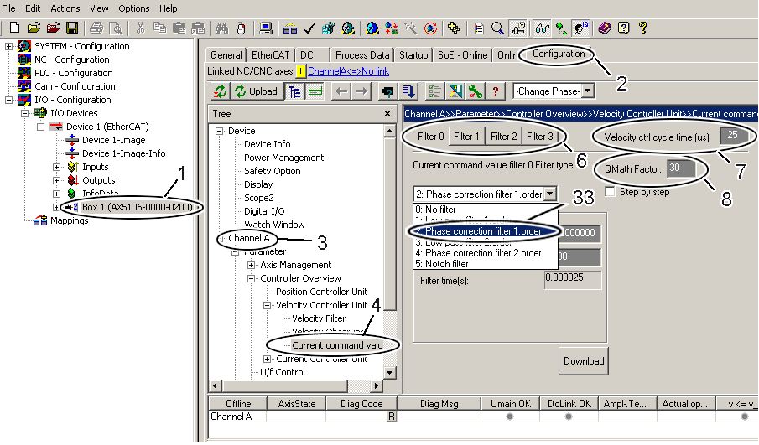Image resolution: width=759 pixels, height=445 pixels.
Task: Click the purple help book icon
Action: (604, 28)
